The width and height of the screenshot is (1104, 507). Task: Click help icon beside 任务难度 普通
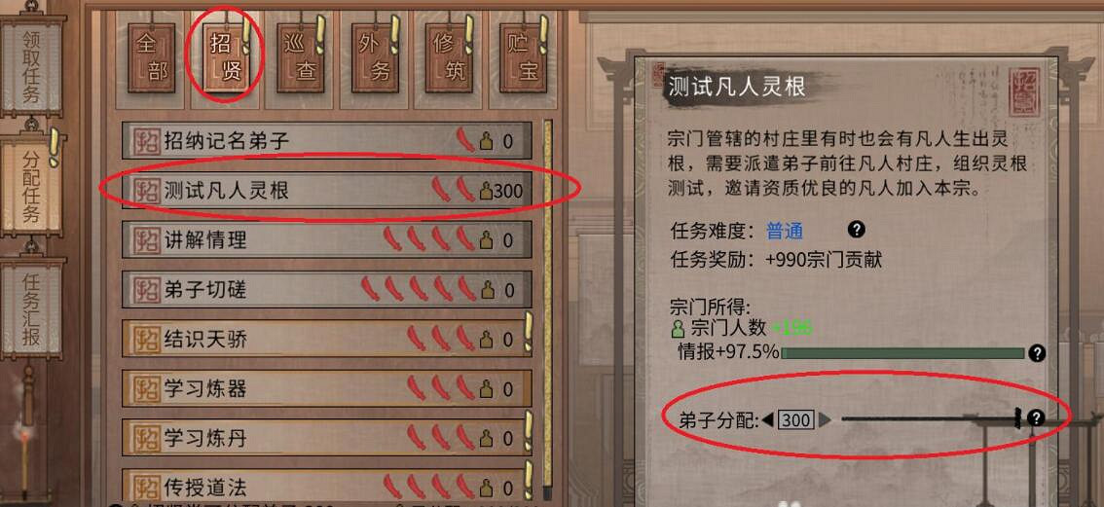(x=856, y=229)
